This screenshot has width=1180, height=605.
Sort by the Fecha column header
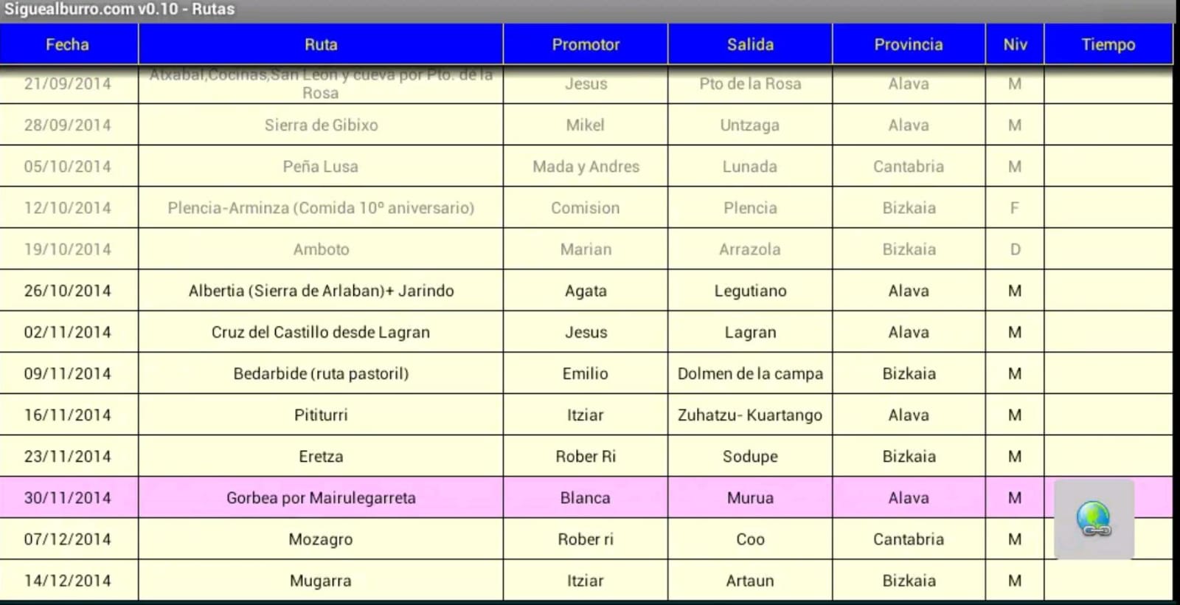click(x=68, y=44)
